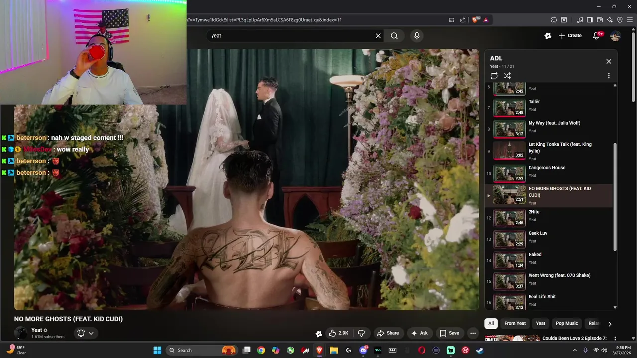The height and width of the screenshot is (358, 637).
Task: Close the ADL playlist panel
Action: [609, 61]
